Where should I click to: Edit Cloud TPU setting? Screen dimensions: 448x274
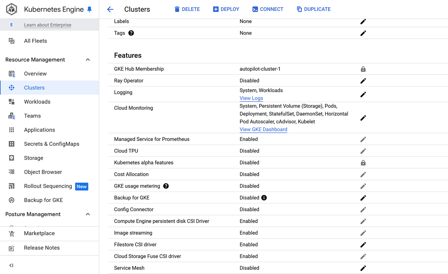(x=363, y=151)
